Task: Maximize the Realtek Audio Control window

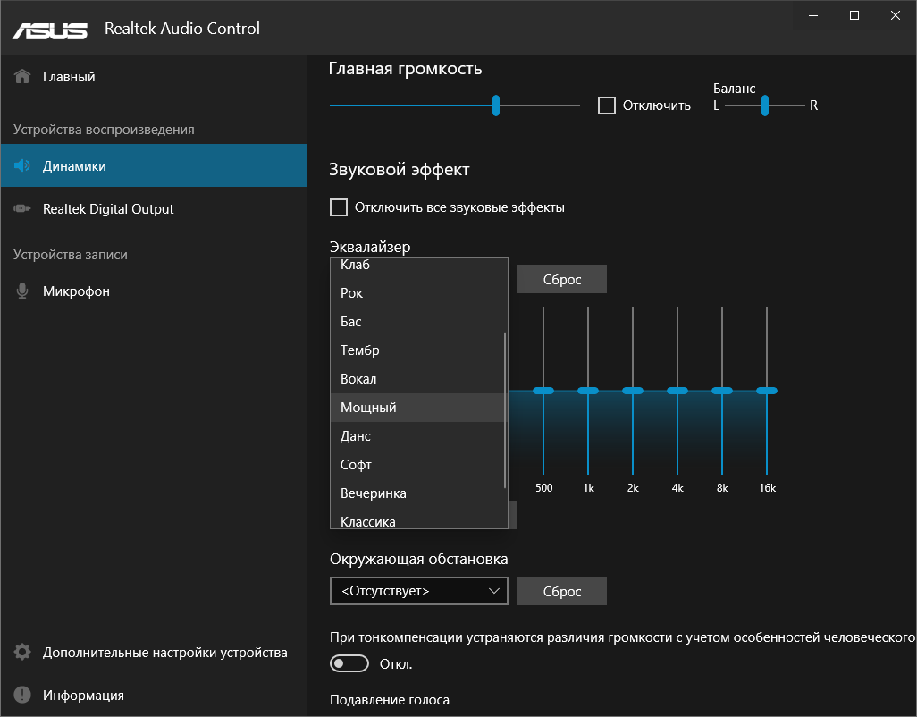Action: pyautogui.click(x=854, y=15)
